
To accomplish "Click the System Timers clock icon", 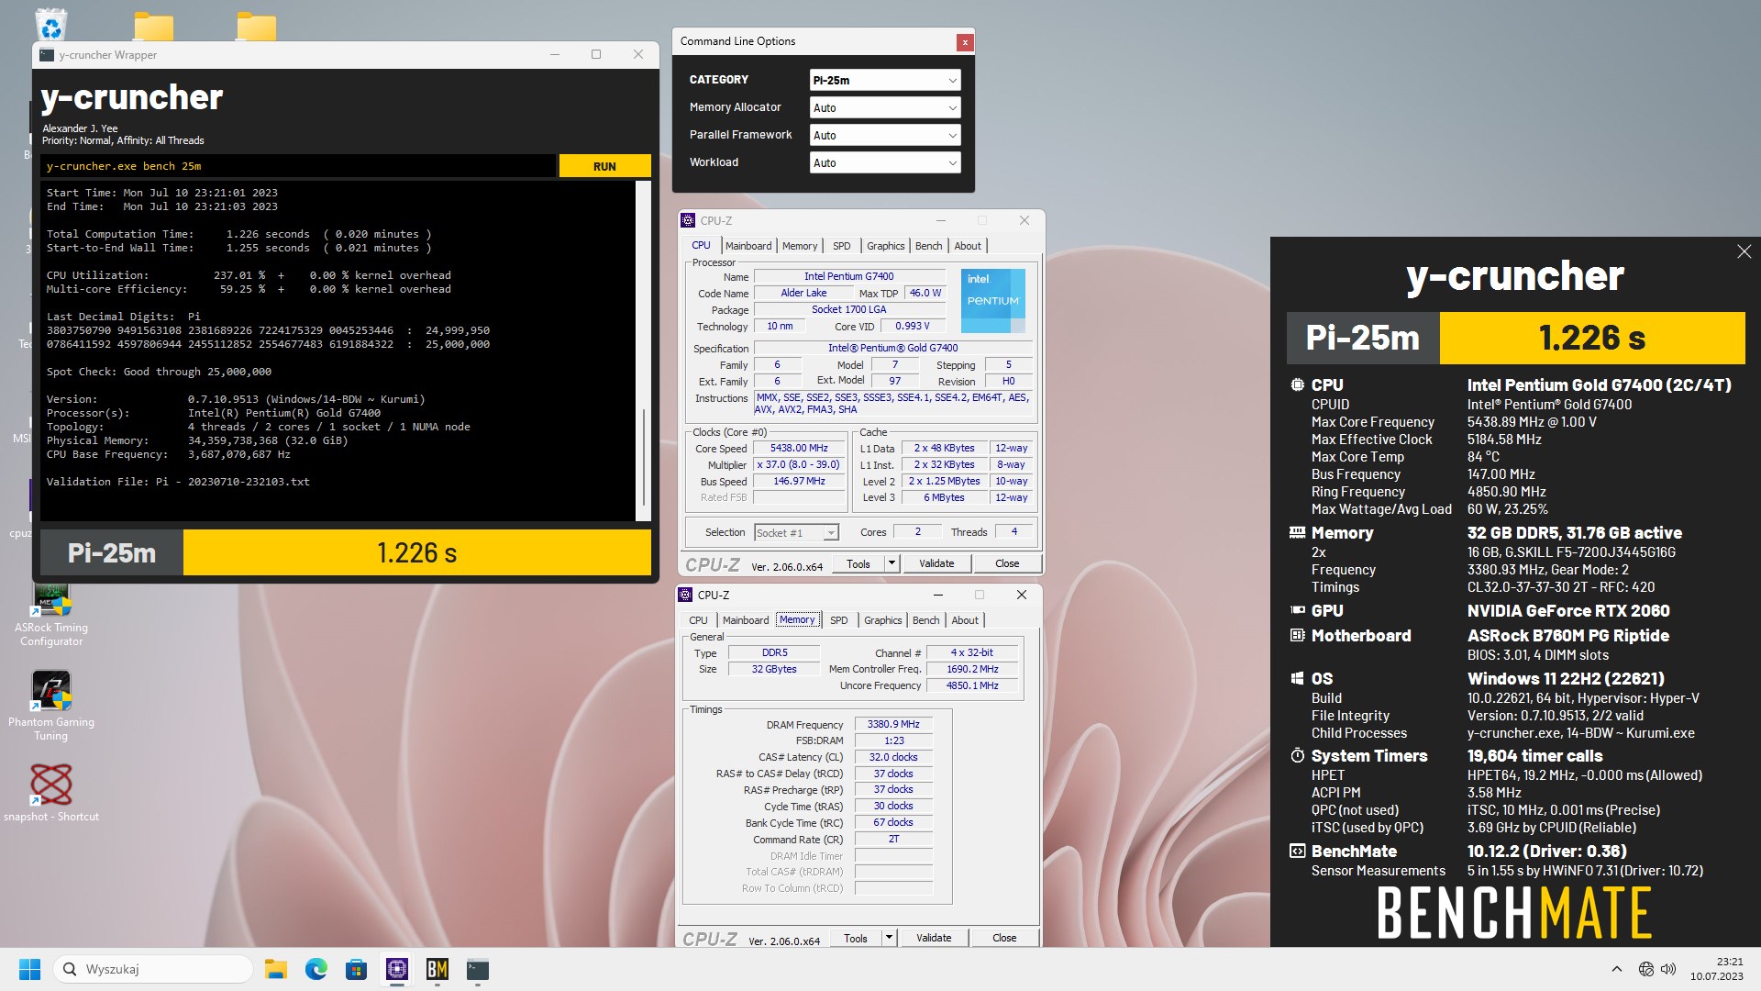I will [x=1297, y=756].
